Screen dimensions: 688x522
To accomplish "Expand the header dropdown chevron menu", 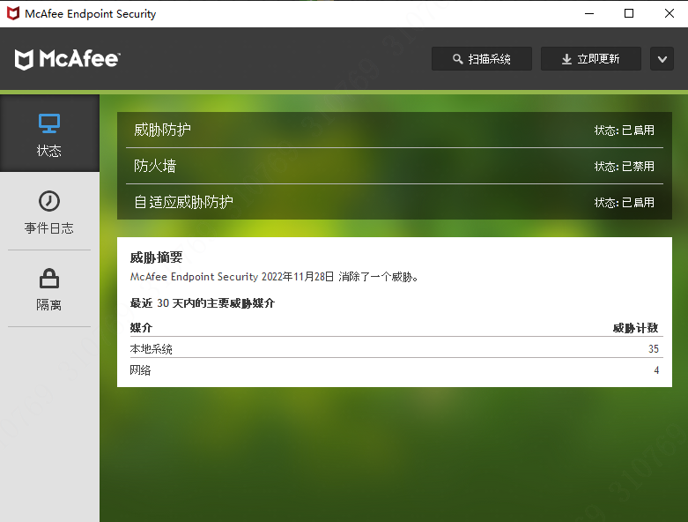I will [x=662, y=59].
